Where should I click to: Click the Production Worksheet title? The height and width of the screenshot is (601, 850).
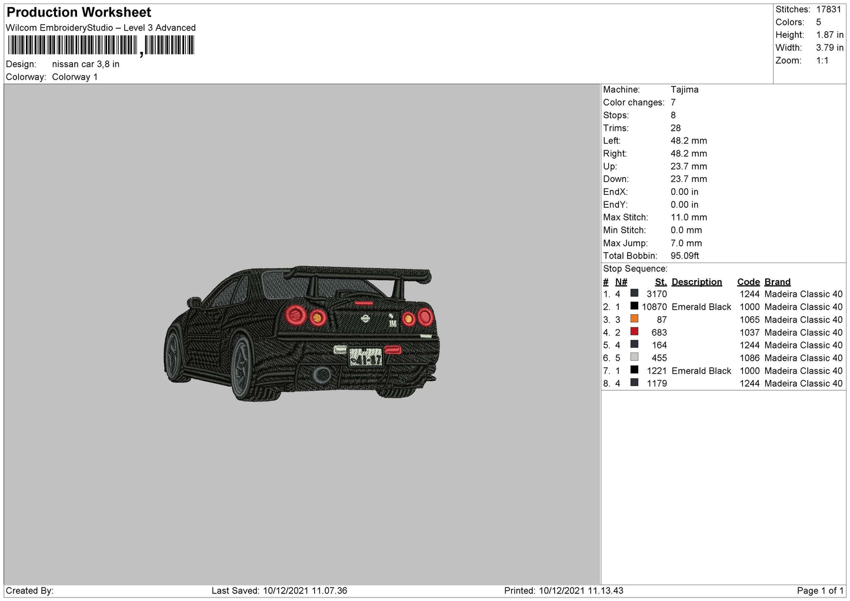click(79, 12)
